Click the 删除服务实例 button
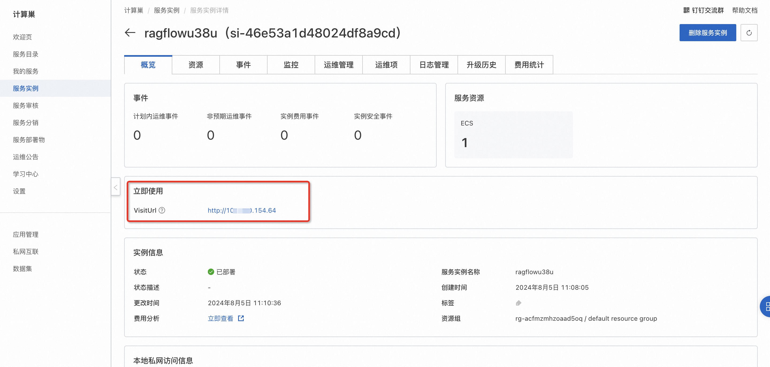Viewport: 770px width, 367px height. coord(707,33)
